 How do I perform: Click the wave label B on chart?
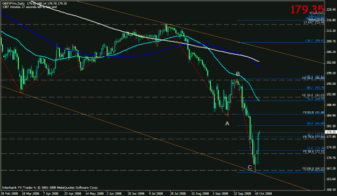(x=238, y=74)
